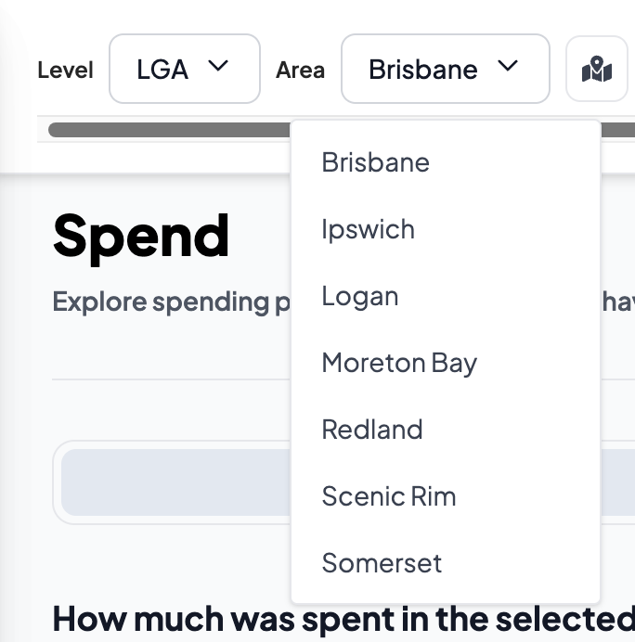Open the LGA level dropdown
Viewport: 635px width, 642px height.
184,69
